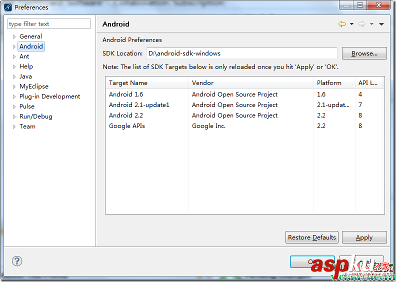The image size is (396, 282).
Task: Click the type filter text field
Action: (48, 23)
